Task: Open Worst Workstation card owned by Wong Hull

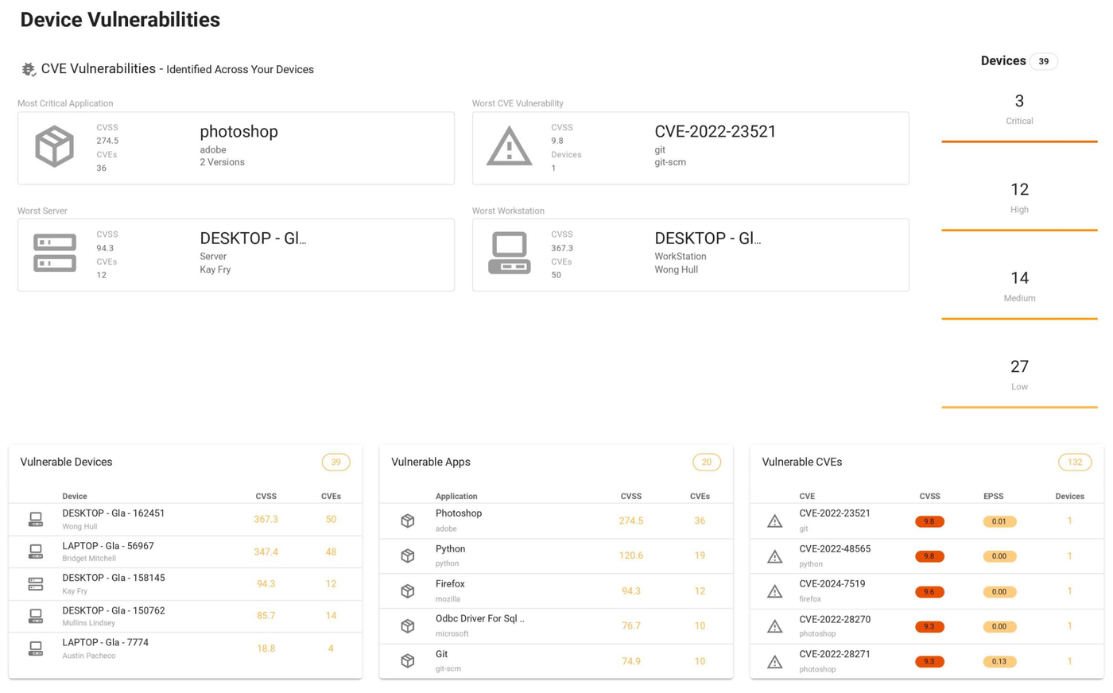Action: 690,255
